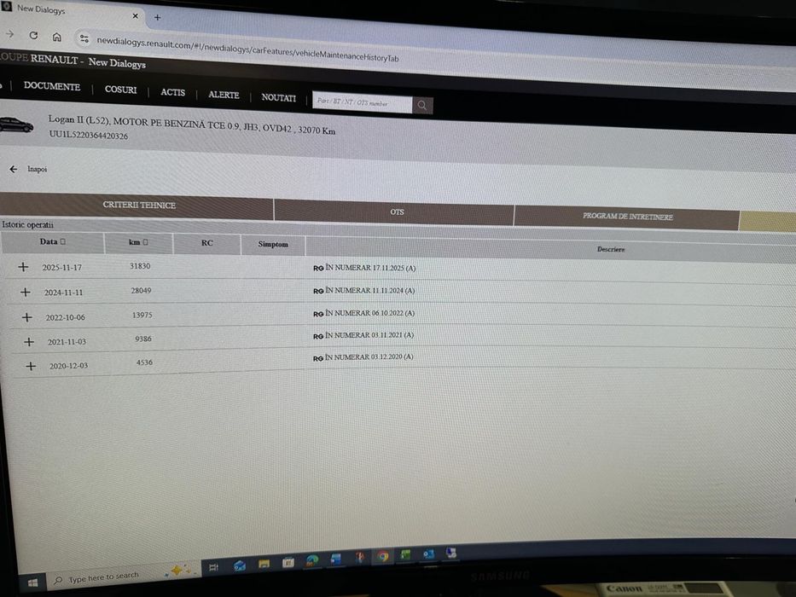The image size is (796, 597).
Task: Open the DOCUMENTE menu
Action: tap(52, 86)
